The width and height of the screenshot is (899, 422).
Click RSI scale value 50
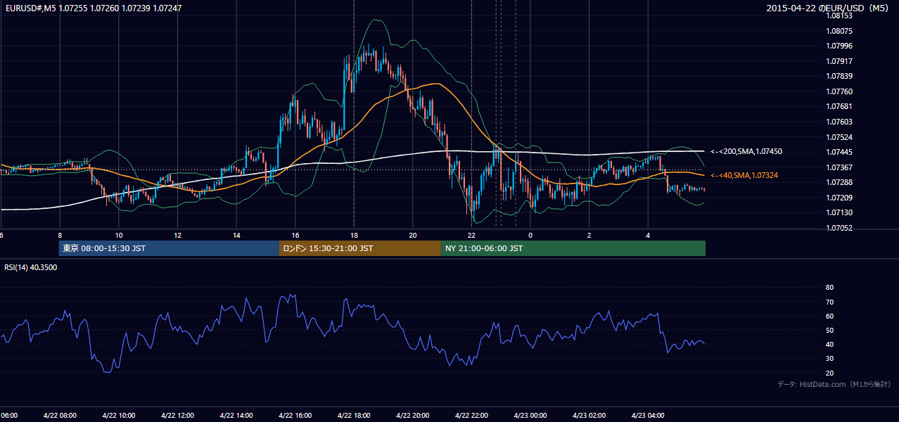829,330
